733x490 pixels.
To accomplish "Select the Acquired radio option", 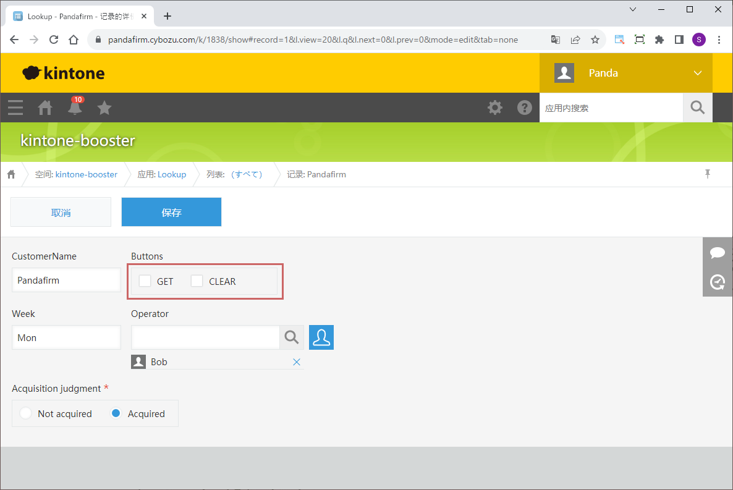I will (116, 413).
